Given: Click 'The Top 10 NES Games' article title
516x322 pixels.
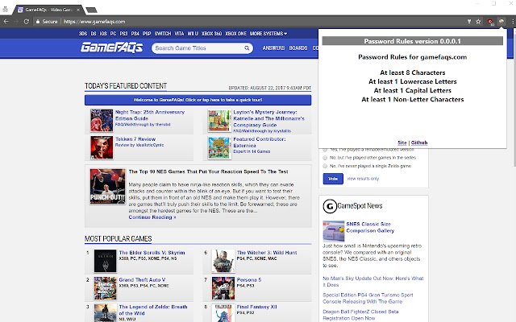Looking at the screenshot, I should coord(208,171).
